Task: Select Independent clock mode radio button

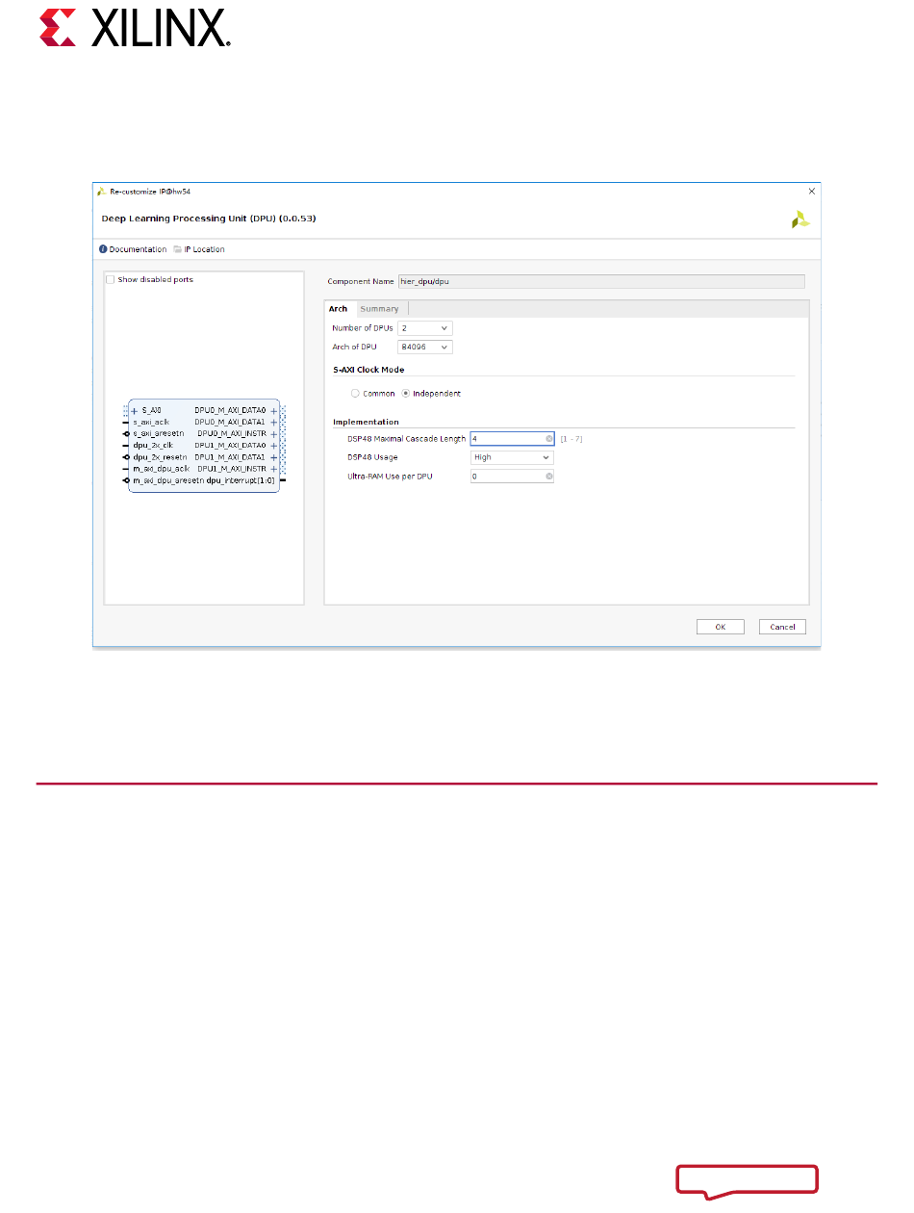Action: (x=406, y=394)
